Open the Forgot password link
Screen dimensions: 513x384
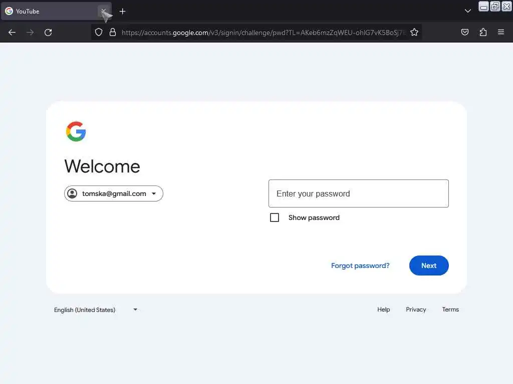360,265
